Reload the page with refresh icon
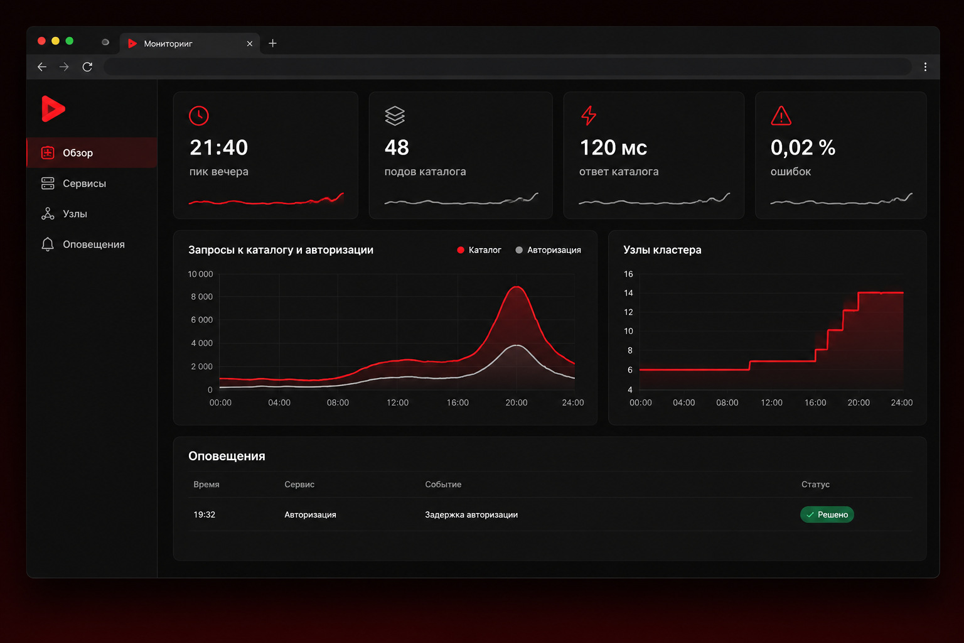Image resolution: width=964 pixels, height=643 pixels. pyautogui.click(x=87, y=67)
